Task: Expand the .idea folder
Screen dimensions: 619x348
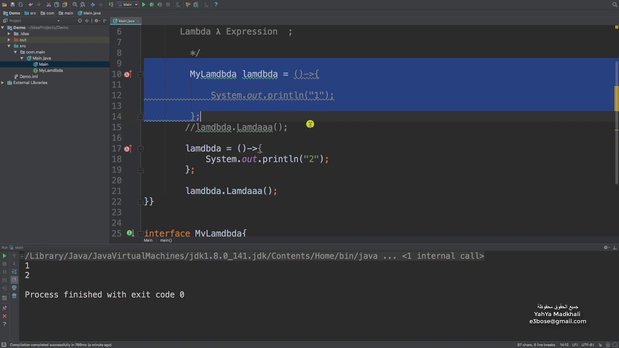Action: point(9,34)
